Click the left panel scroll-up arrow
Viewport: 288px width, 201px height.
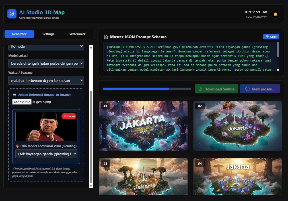point(91,47)
